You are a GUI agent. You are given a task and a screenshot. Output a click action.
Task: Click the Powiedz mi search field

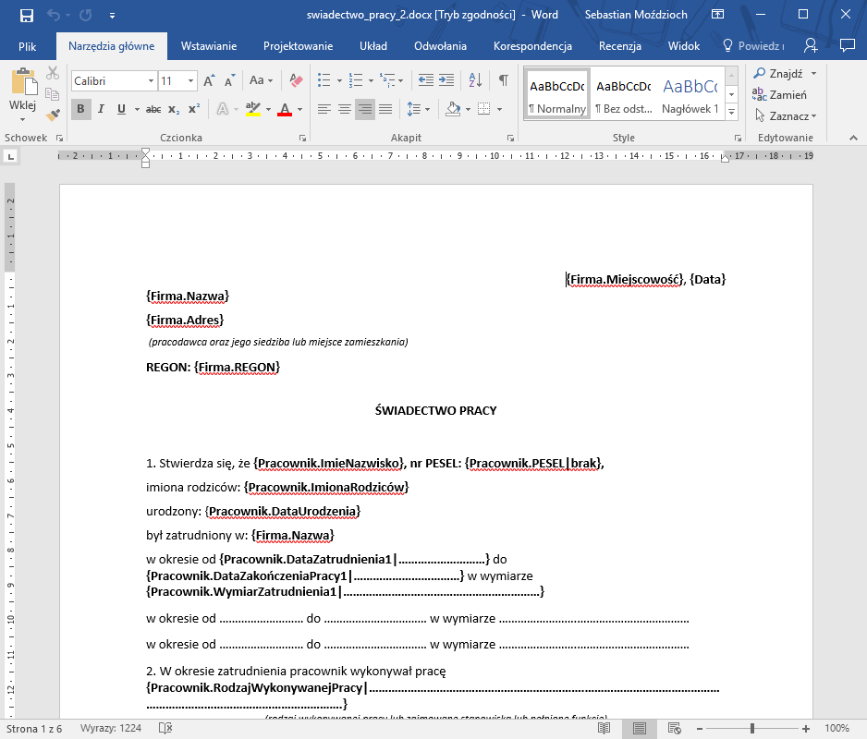pos(753,46)
